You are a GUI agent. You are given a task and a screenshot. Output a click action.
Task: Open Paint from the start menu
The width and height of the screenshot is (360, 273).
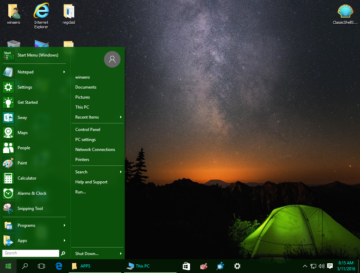(22, 163)
